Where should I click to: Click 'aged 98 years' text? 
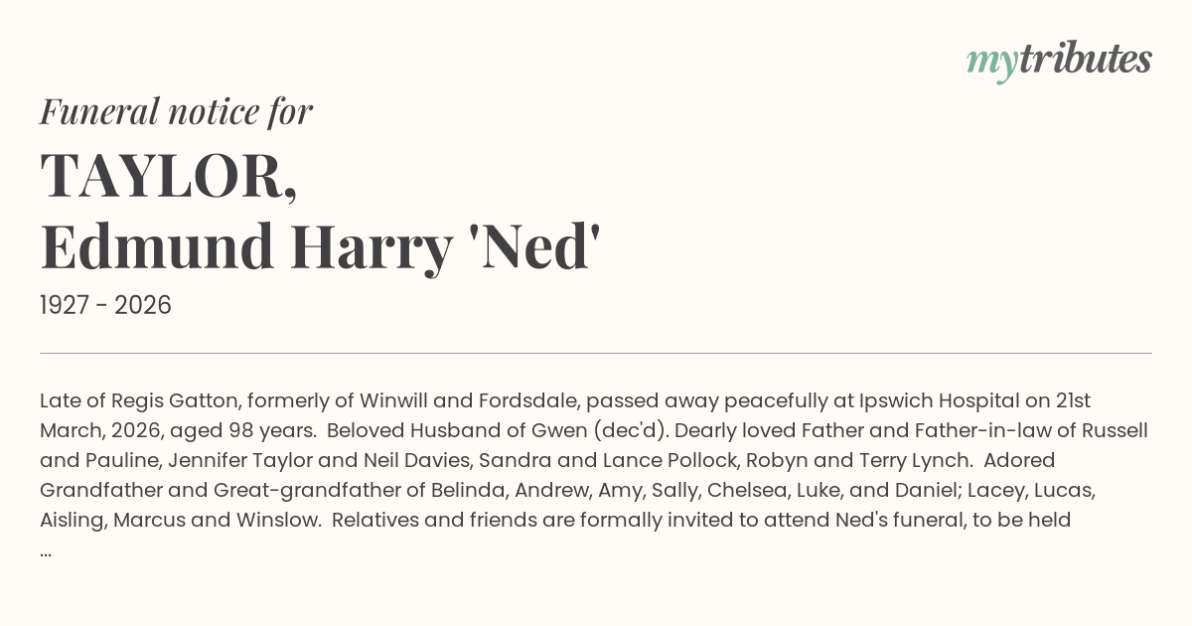point(236,431)
